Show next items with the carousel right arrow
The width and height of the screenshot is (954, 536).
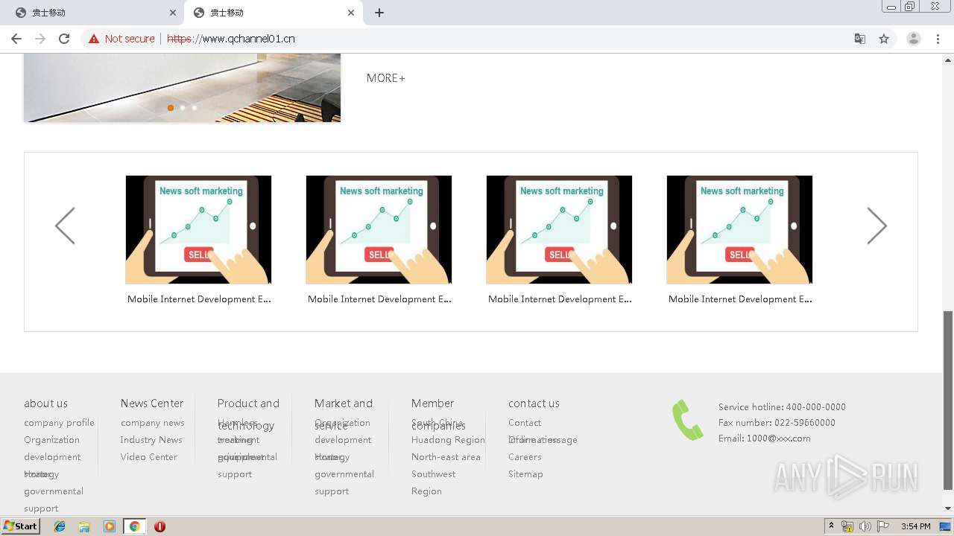point(877,226)
